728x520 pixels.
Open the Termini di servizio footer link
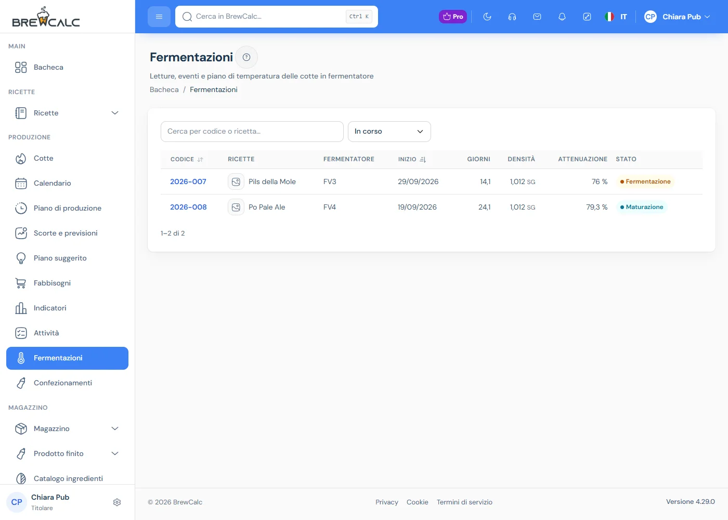(x=464, y=502)
